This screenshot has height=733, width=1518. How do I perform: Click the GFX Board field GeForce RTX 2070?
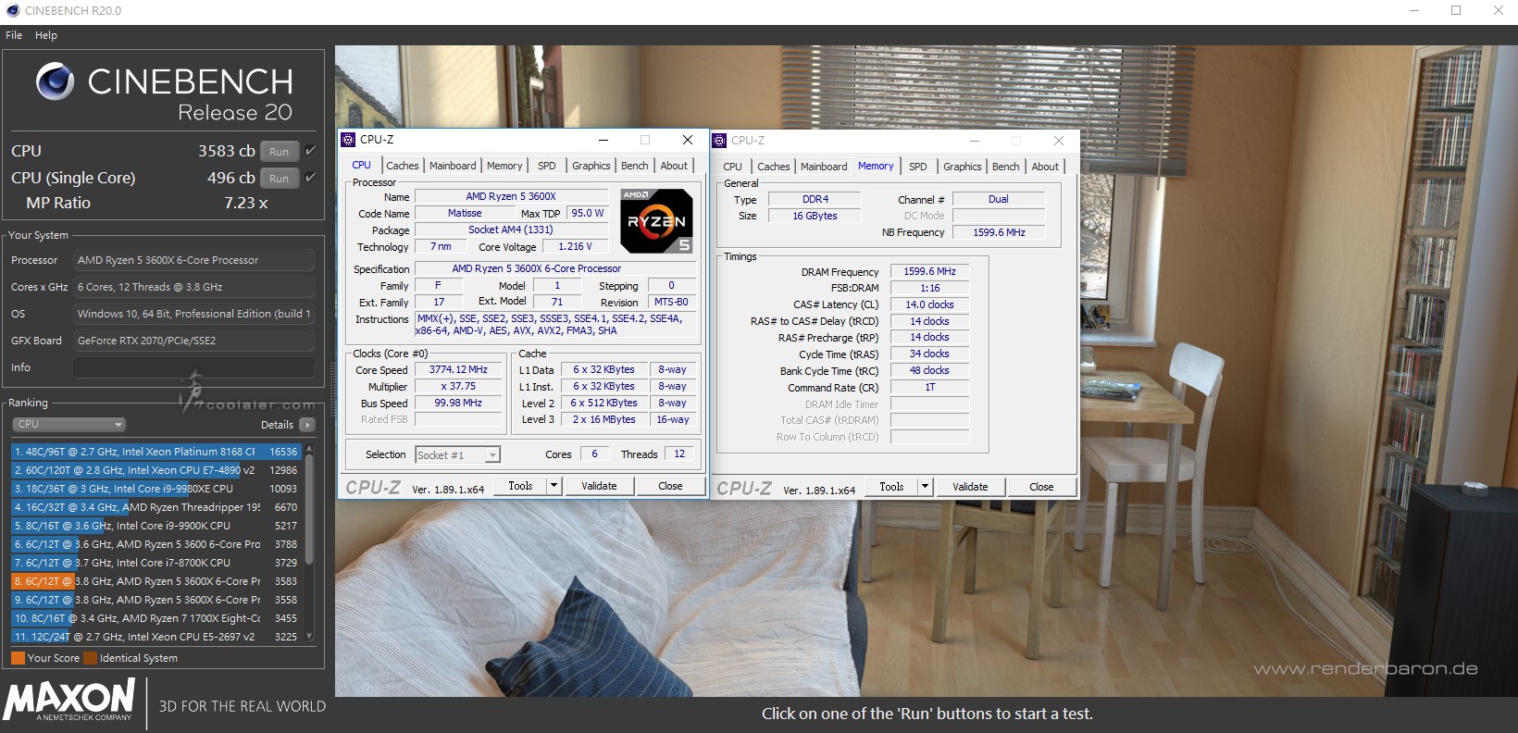click(193, 341)
